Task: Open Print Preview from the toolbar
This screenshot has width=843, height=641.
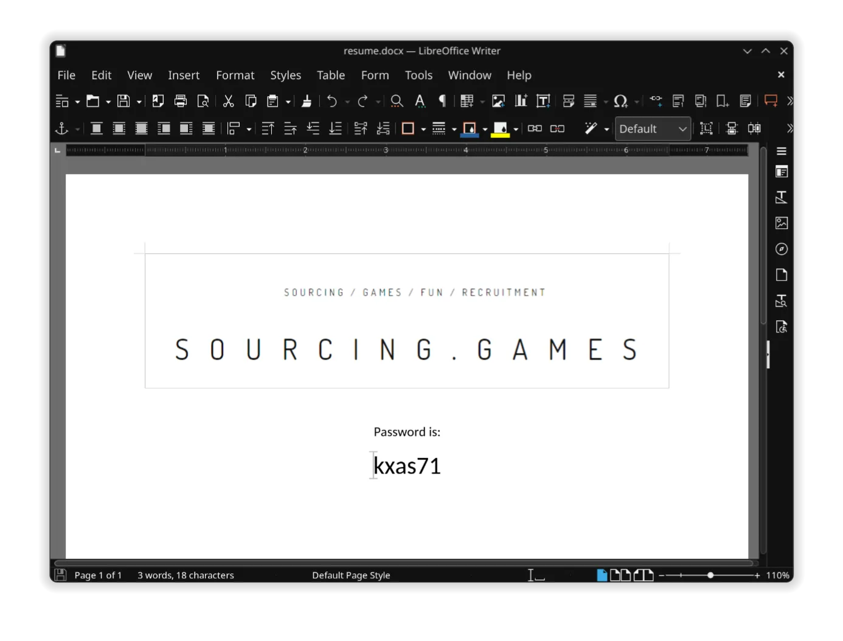Action: [203, 101]
